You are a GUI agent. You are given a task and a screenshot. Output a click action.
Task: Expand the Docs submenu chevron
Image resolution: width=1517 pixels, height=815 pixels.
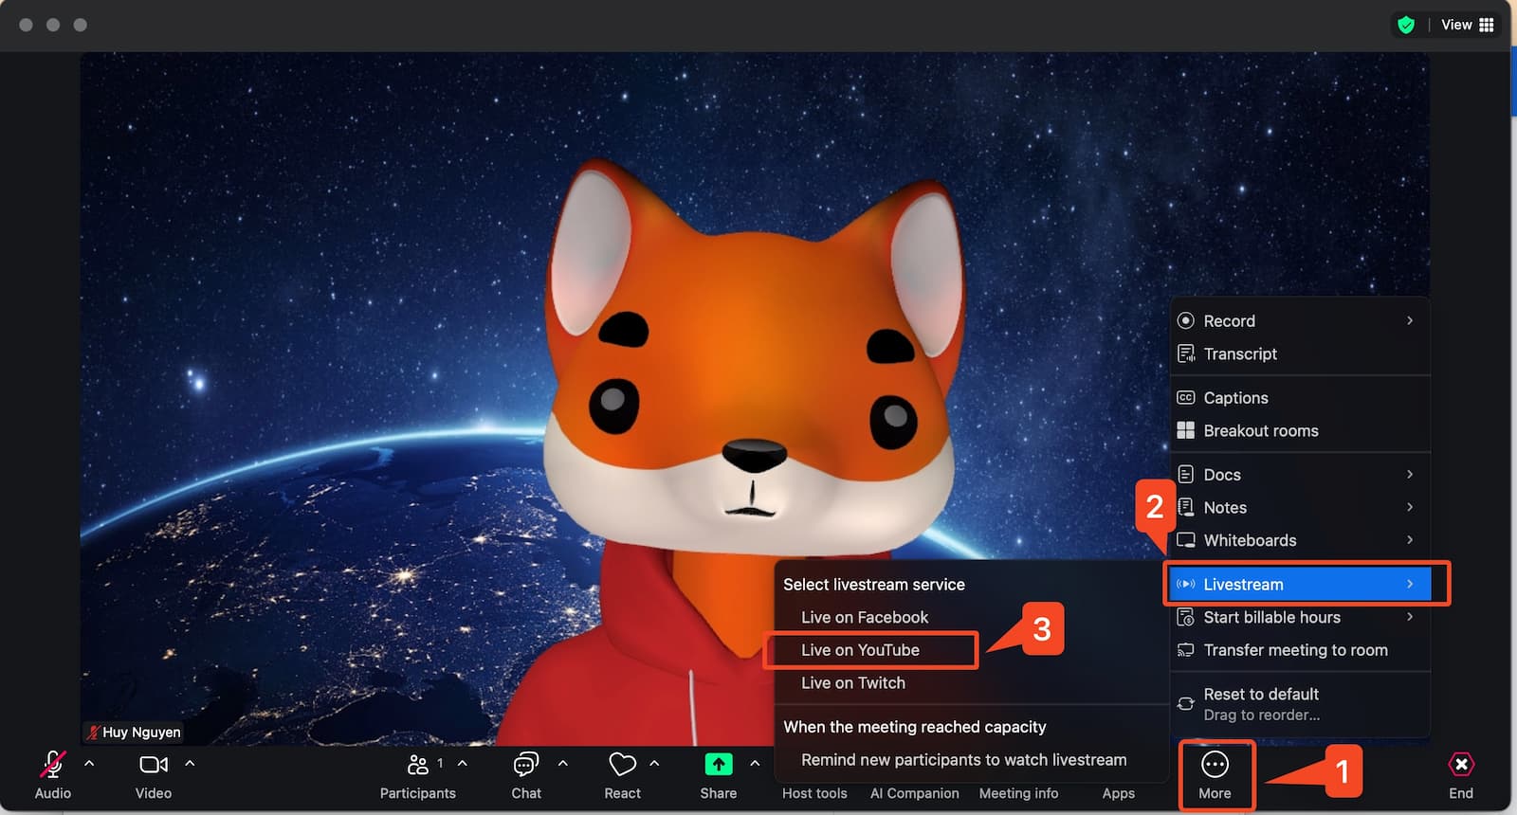1410,474
